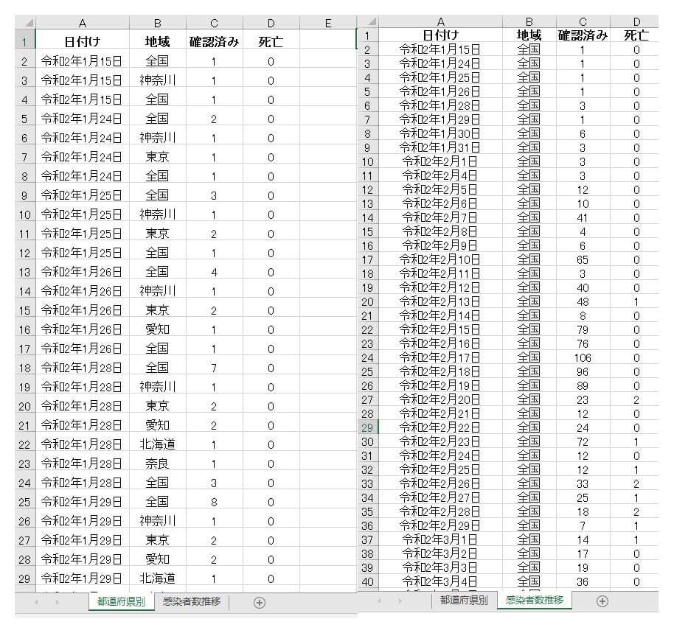The image size is (688, 633).
Task: Click 日付け header cell in right sheet
Action: point(440,35)
